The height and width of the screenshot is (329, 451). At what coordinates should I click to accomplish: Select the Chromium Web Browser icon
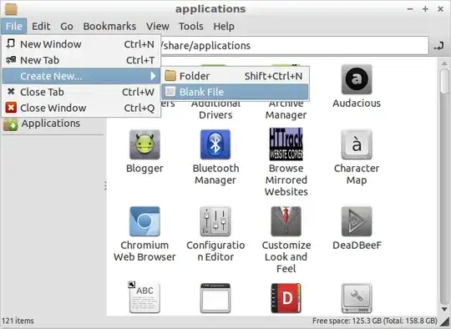tap(144, 221)
